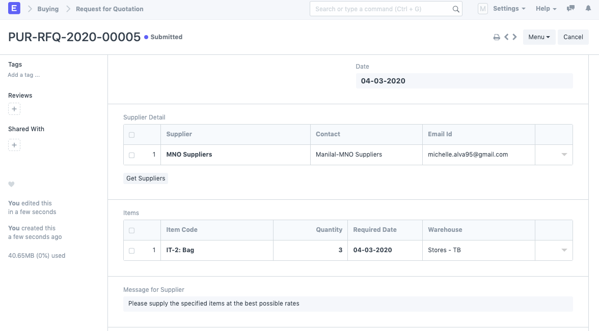Open the announcements megaphone icon
Image resolution: width=599 pixels, height=331 pixels.
570,8
